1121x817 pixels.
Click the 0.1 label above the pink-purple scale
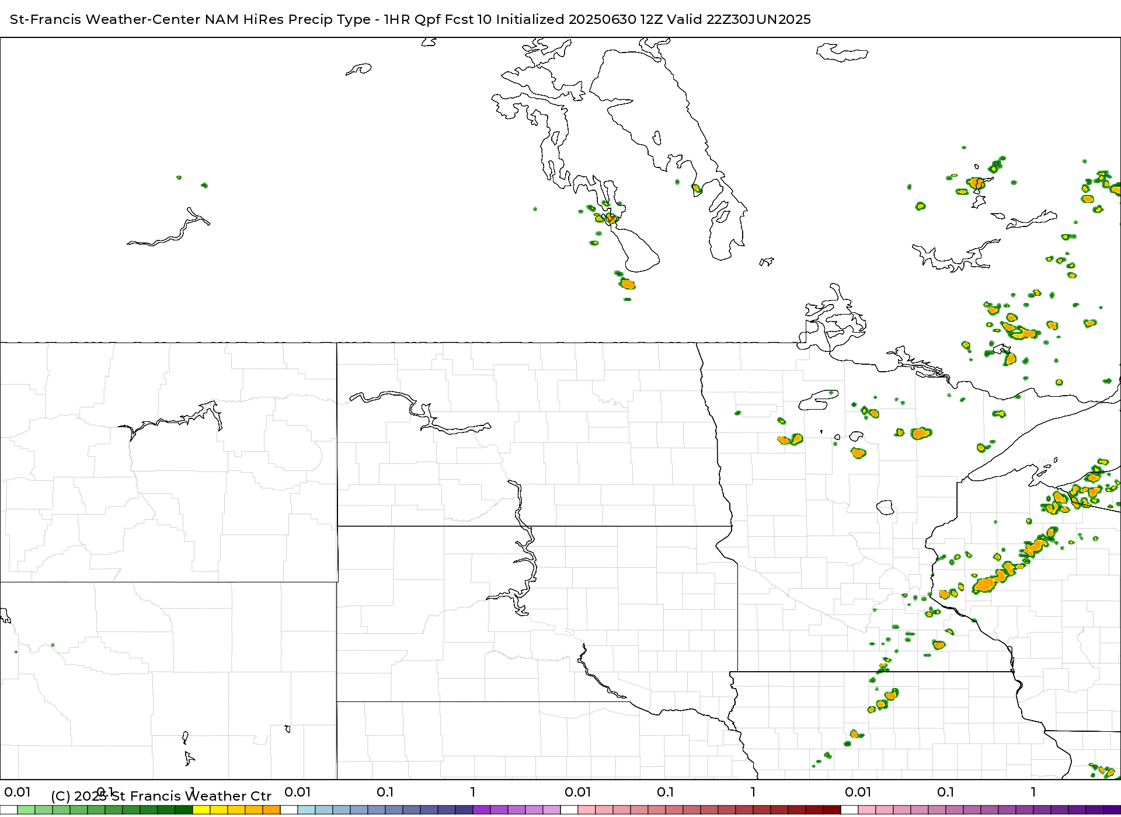point(946,792)
